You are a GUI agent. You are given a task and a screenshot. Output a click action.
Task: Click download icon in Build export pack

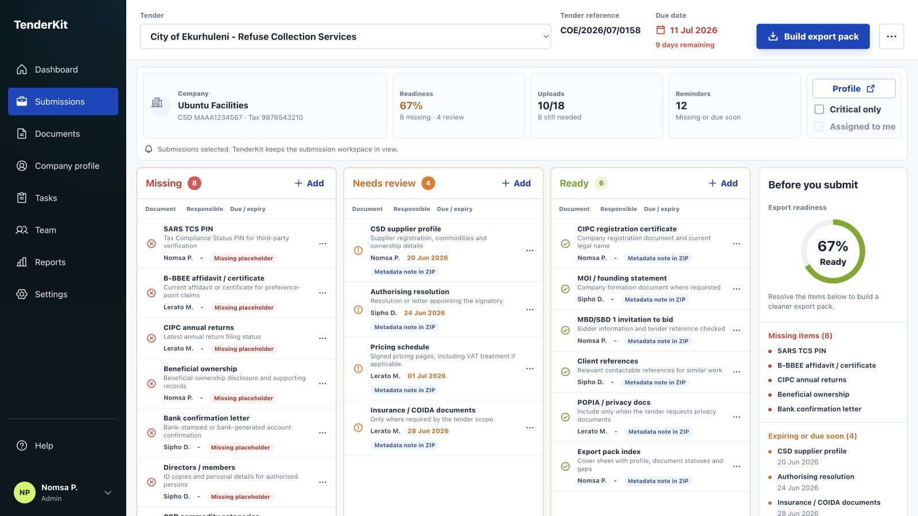[x=773, y=36]
